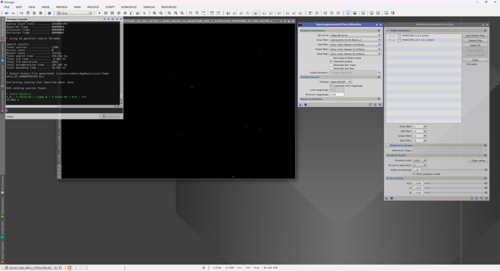Click wrench preferences icon in MultiscaleGradientCorrection
Screen dimensions: 500x271
click(481, 198)
